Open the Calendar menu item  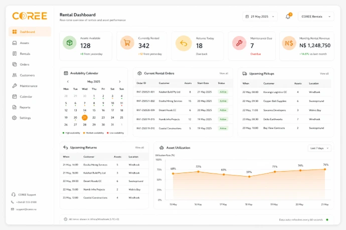[30, 96]
